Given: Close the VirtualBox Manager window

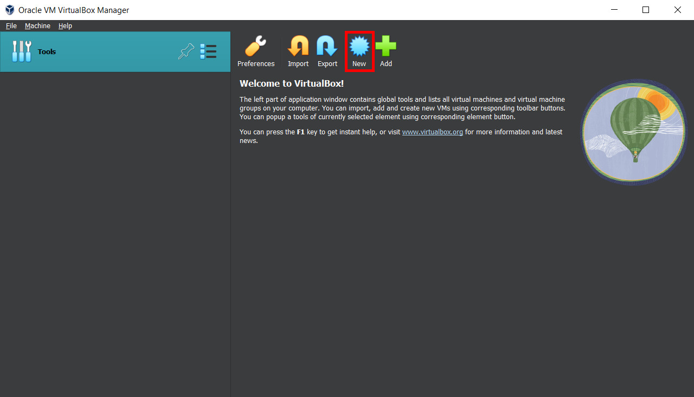Looking at the screenshot, I should point(677,10).
